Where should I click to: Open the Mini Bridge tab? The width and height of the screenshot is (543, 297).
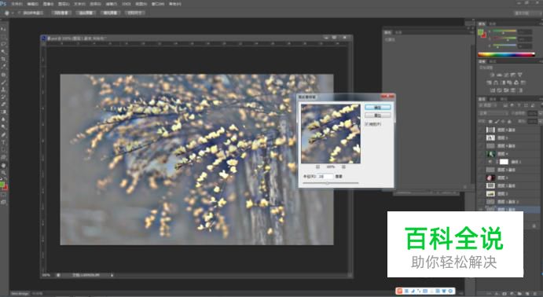click(x=20, y=294)
